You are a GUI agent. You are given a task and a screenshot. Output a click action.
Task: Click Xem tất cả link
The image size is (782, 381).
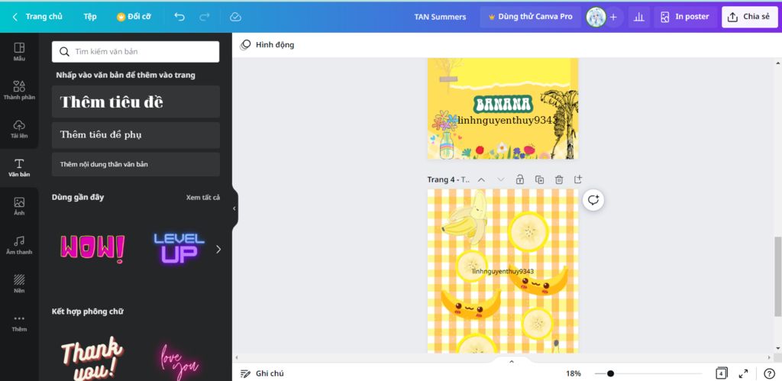pyautogui.click(x=203, y=198)
